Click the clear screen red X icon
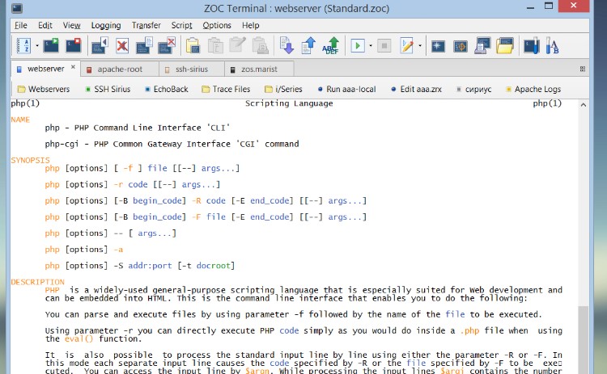Viewport: 607px width, 374px height. 122,45
